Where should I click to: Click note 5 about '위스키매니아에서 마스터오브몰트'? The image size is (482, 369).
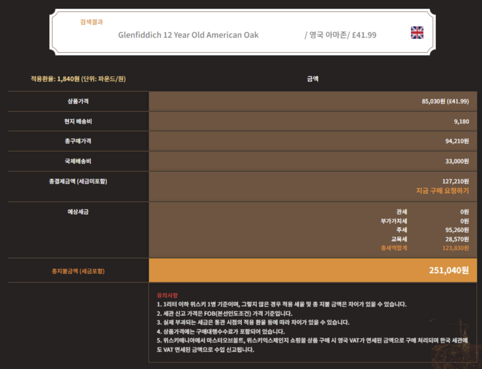[x=312, y=345]
